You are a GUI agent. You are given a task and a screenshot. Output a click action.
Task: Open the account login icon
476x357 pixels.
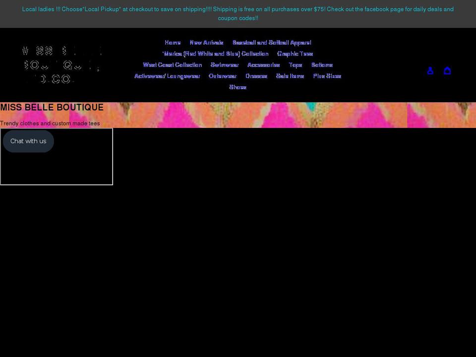(x=430, y=70)
